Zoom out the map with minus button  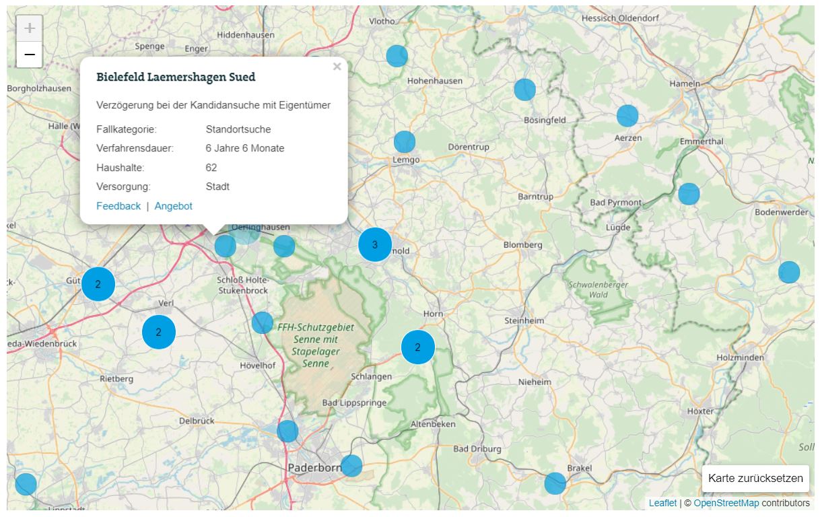[30, 55]
